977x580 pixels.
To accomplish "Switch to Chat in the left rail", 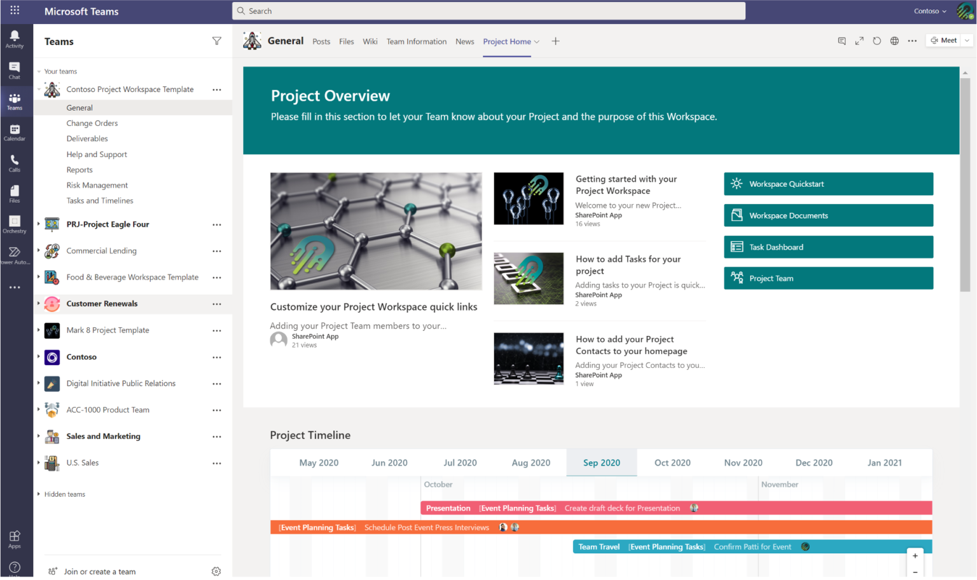I will coord(15,70).
